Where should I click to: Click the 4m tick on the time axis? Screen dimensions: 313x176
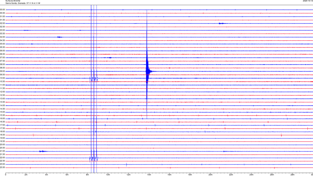(x=47, y=175)
